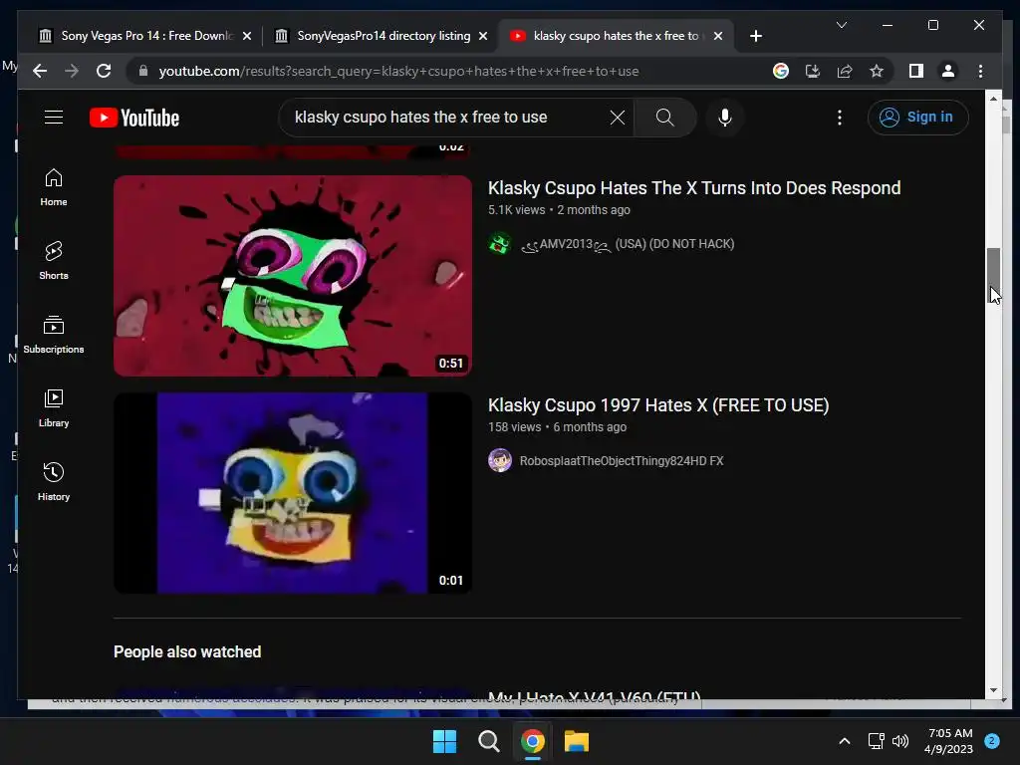Screen dimensions: 1020x765
Task: Open YouTube settings three-dot menu
Action: pyautogui.click(x=839, y=118)
